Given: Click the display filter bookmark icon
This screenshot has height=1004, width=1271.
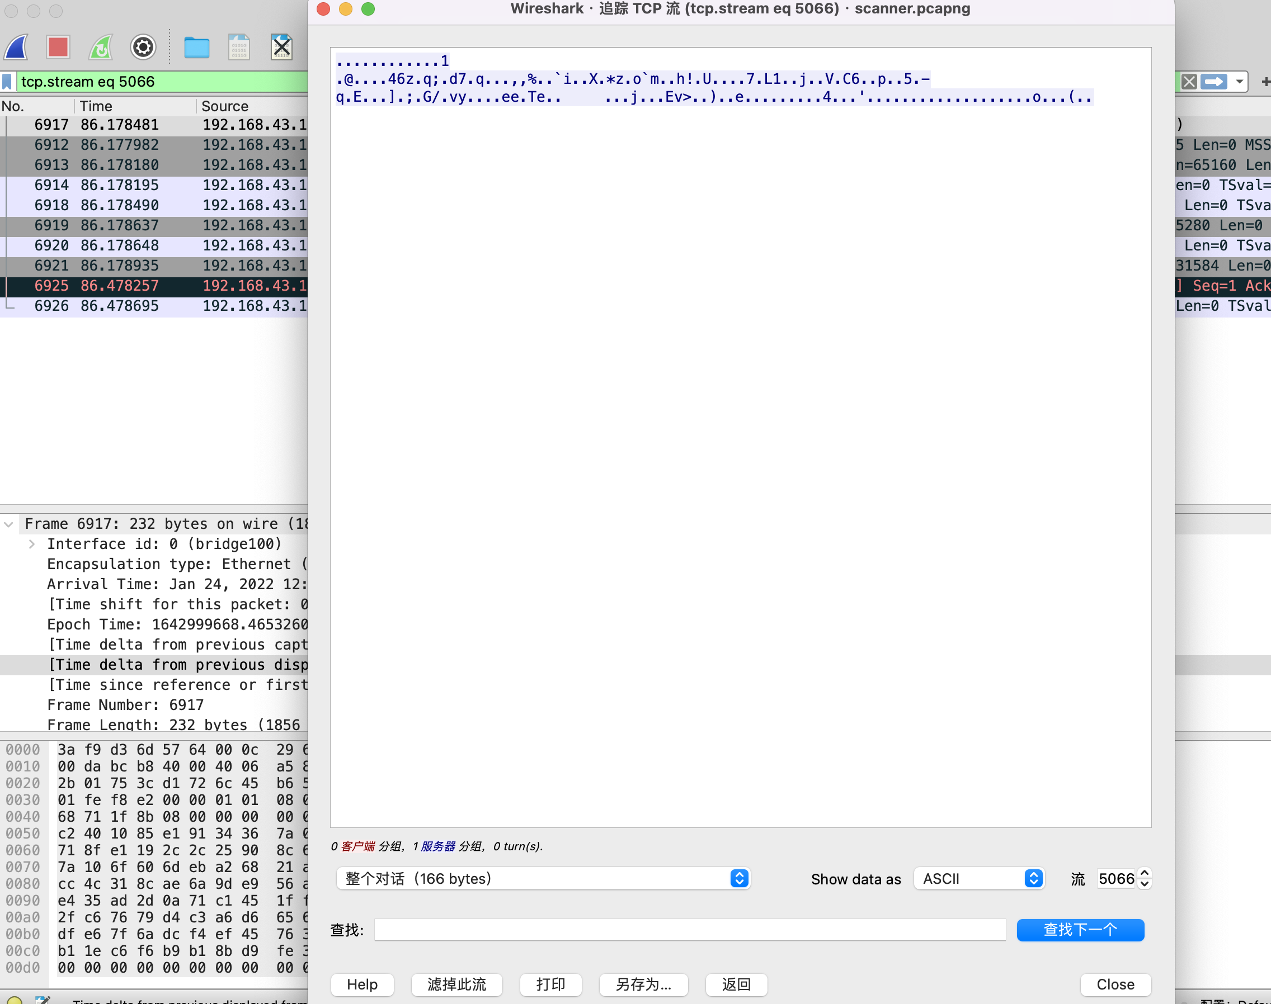Looking at the screenshot, I should pyautogui.click(x=8, y=82).
